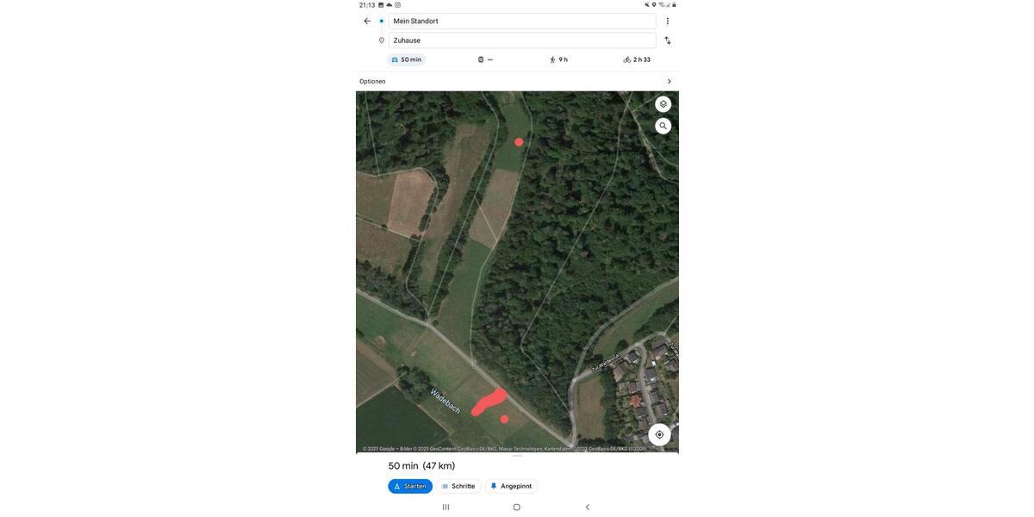Select the car 50 min travel mode

click(x=407, y=59)
